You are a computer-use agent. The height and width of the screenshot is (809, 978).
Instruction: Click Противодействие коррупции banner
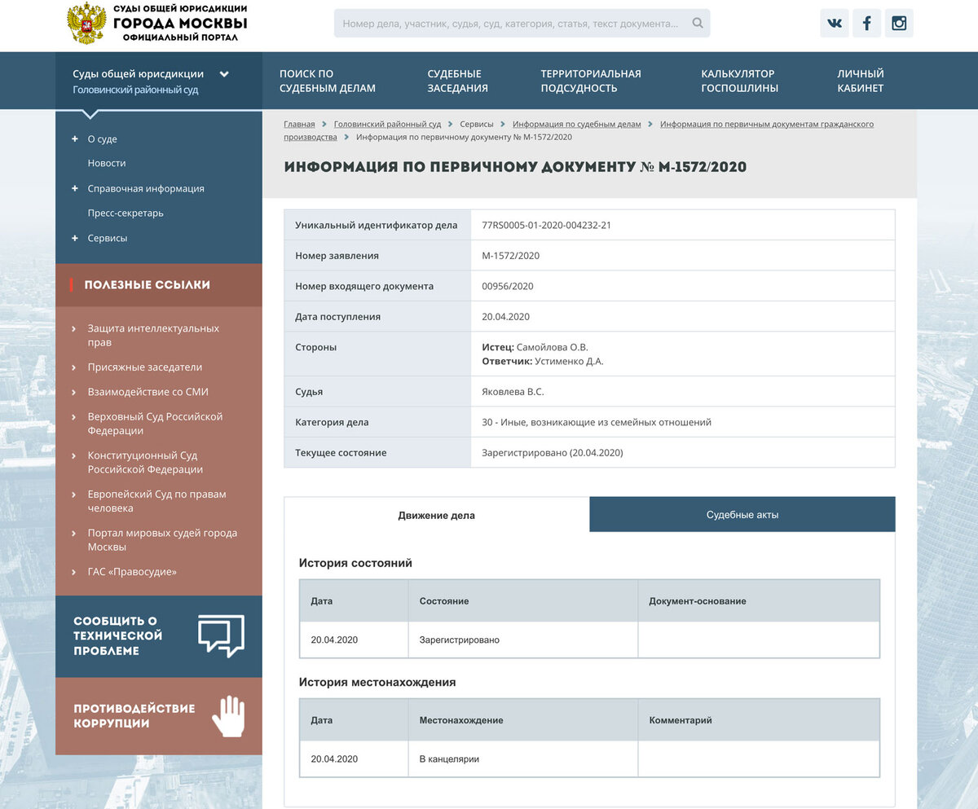click(159, 716)
